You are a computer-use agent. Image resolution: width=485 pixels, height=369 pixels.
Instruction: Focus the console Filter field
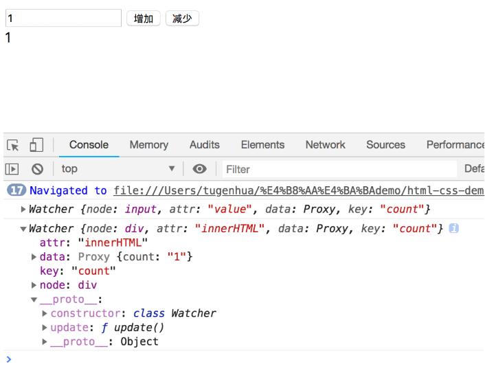(337, 169)
